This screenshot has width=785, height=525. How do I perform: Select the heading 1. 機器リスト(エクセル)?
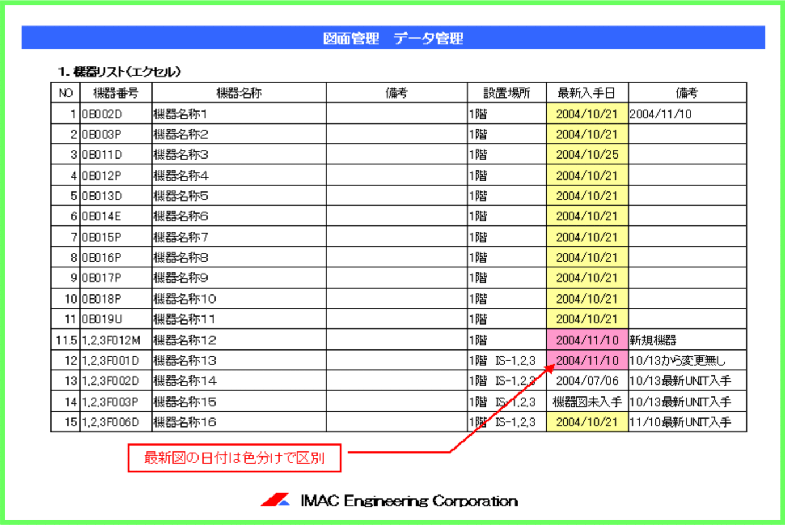coord(119,71)
